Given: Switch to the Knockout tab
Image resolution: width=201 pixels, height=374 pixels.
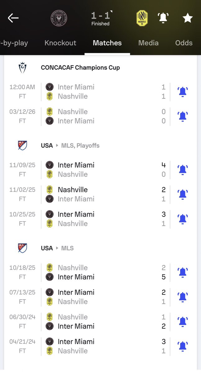Looking at the screenshot, I should tap(60, 43).
